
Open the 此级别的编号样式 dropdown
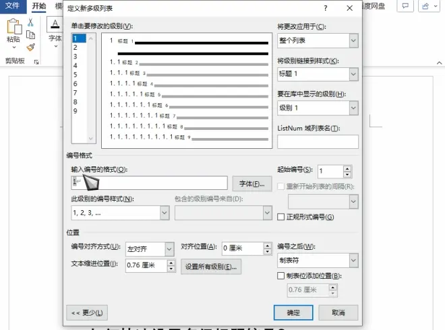[x=165, y=213]
